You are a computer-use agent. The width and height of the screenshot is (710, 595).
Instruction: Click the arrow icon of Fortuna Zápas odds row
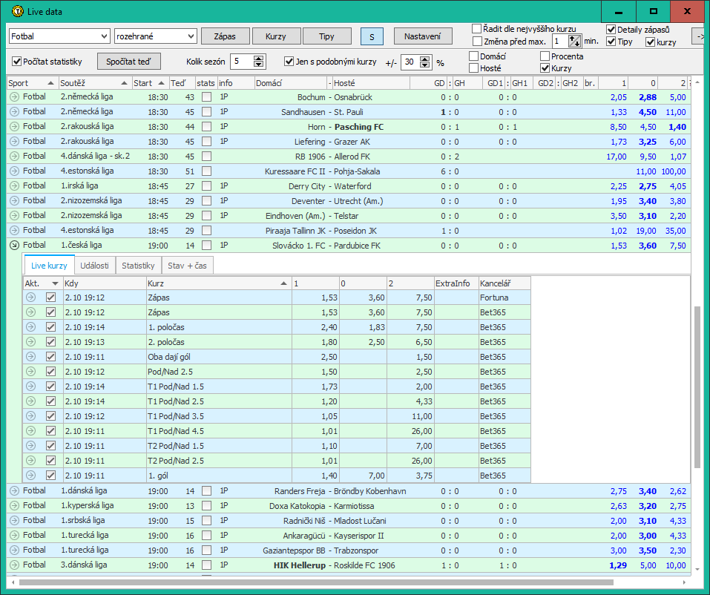(31, 297)
